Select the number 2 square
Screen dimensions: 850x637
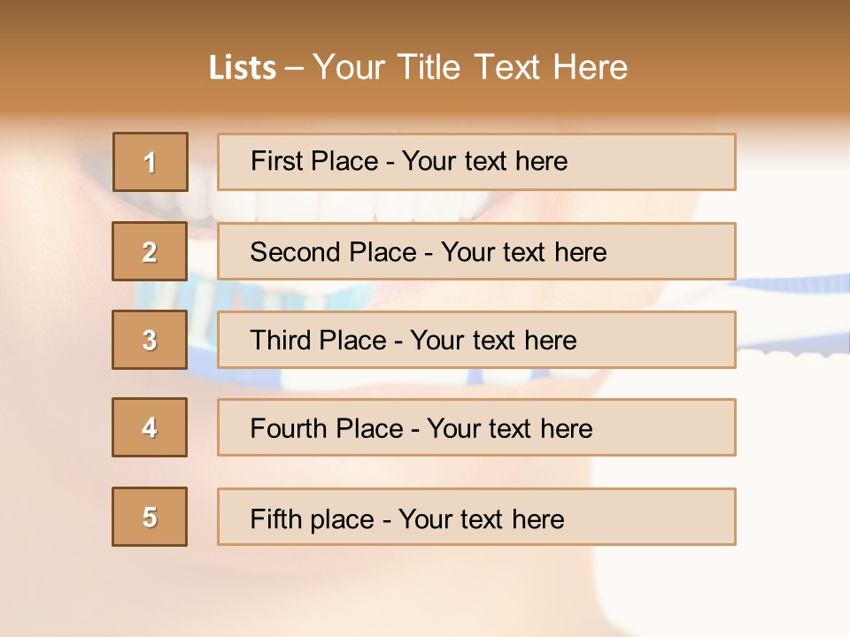click(150, 251)
